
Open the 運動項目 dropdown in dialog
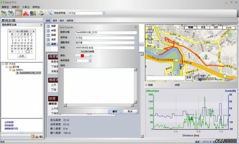coord(136,43)
